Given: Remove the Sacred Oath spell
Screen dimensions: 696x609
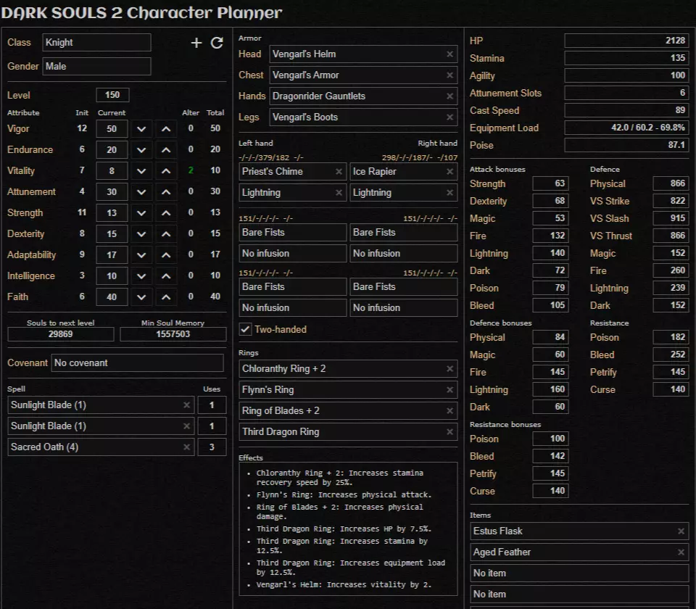Looking at the screenshot, I should [186, 447].
